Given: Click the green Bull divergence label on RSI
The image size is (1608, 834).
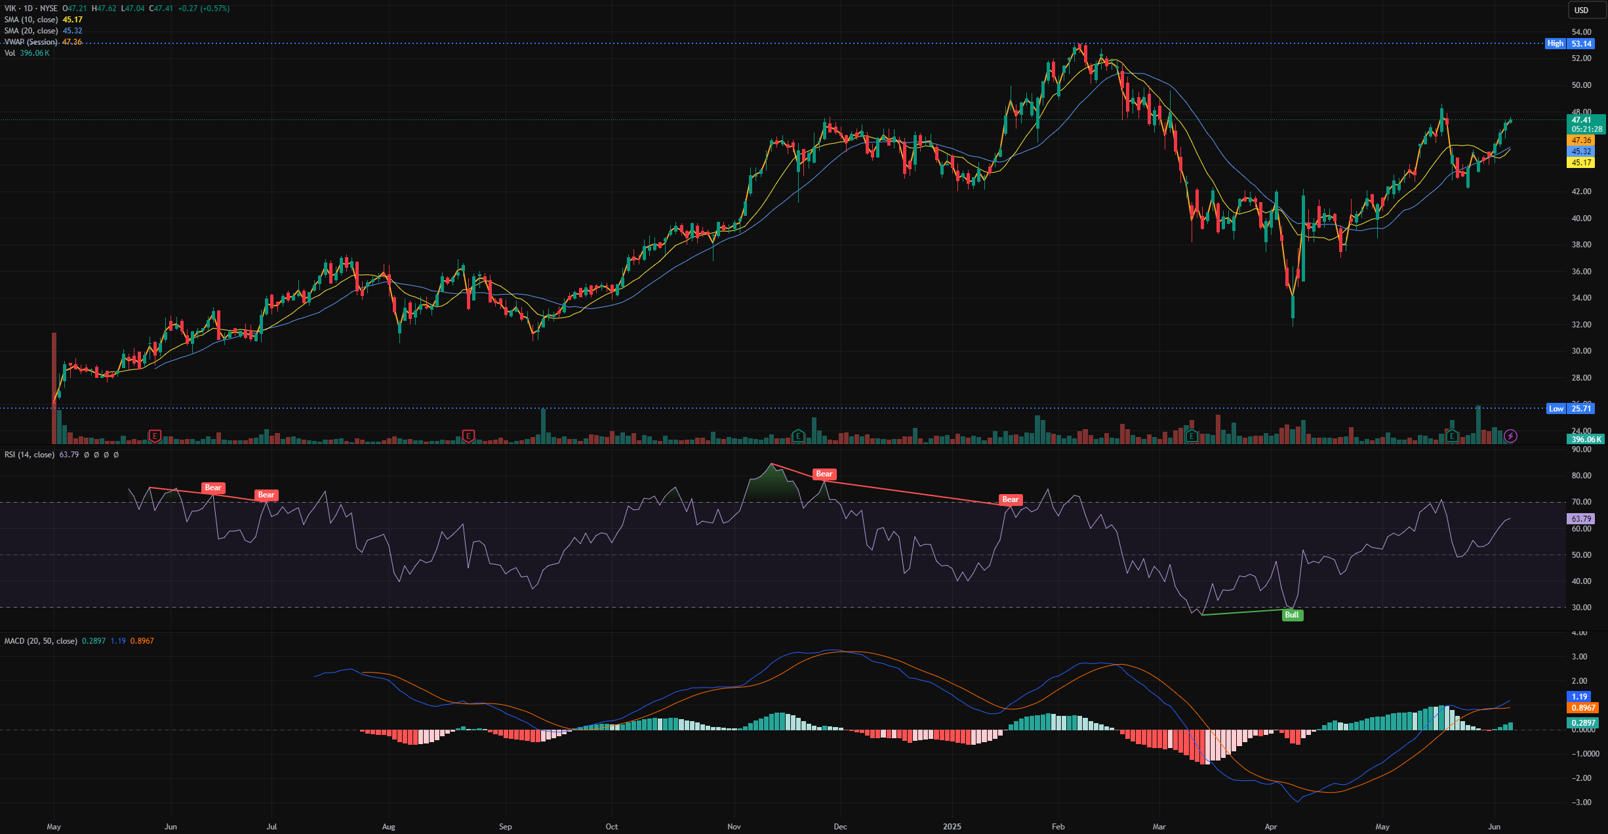Looking at the screenshot, I should (x=1292, y=615).
